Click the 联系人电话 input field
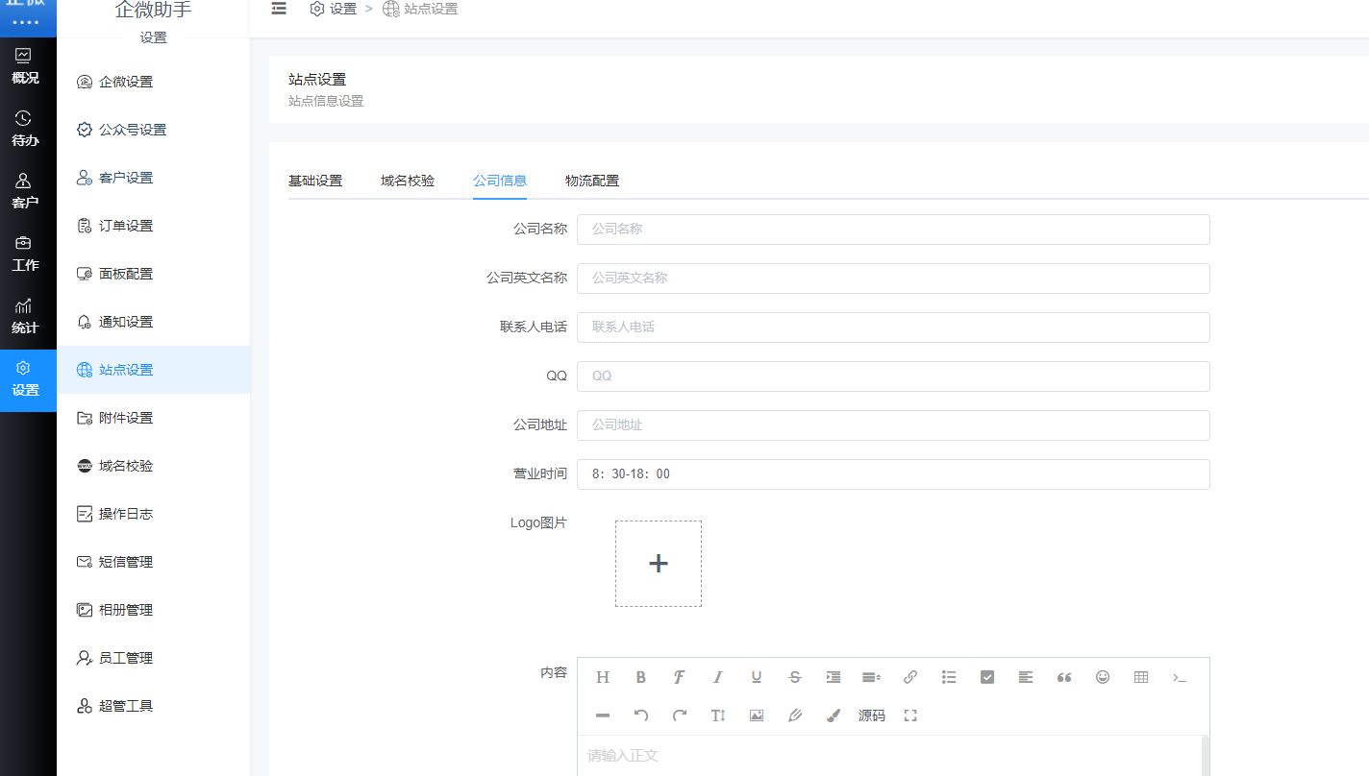1369x776 pixels. (893, 327)
